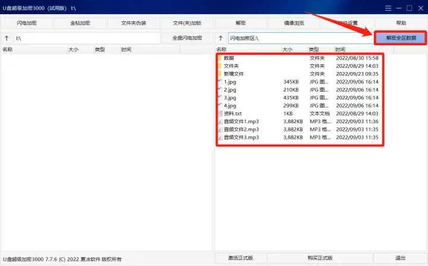
Task: Click the 音频文件1.mp3 file icon
Action: click(221, 121)
